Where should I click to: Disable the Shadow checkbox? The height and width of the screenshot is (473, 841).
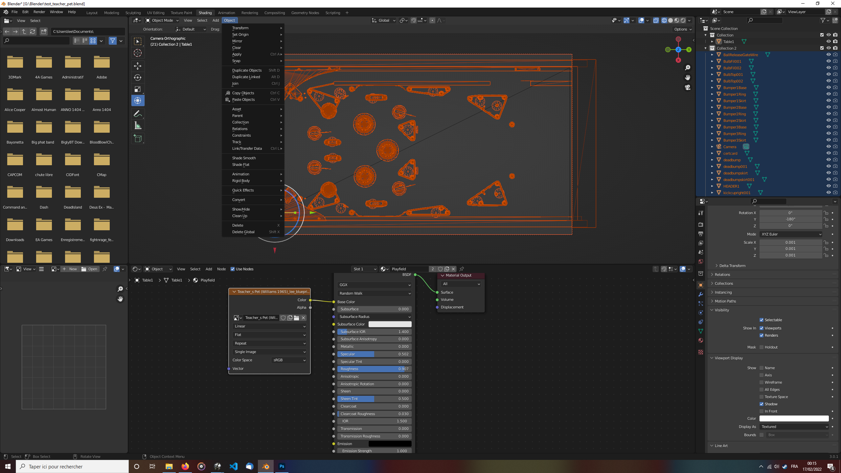761,404
